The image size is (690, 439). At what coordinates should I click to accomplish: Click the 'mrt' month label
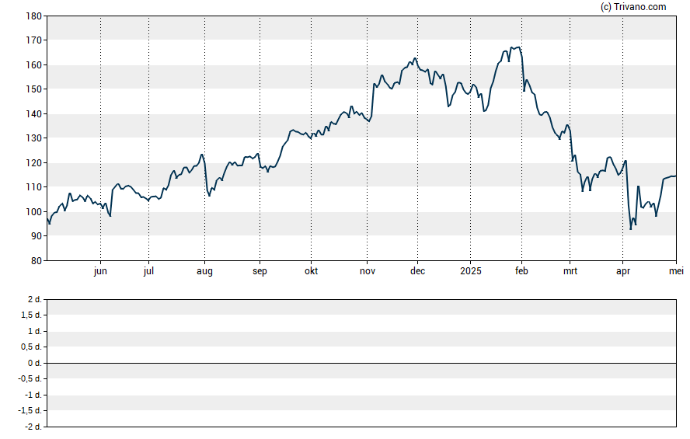570,271
